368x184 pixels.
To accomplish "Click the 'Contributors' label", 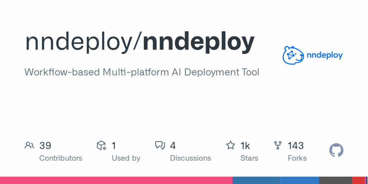I will [60, 158].
